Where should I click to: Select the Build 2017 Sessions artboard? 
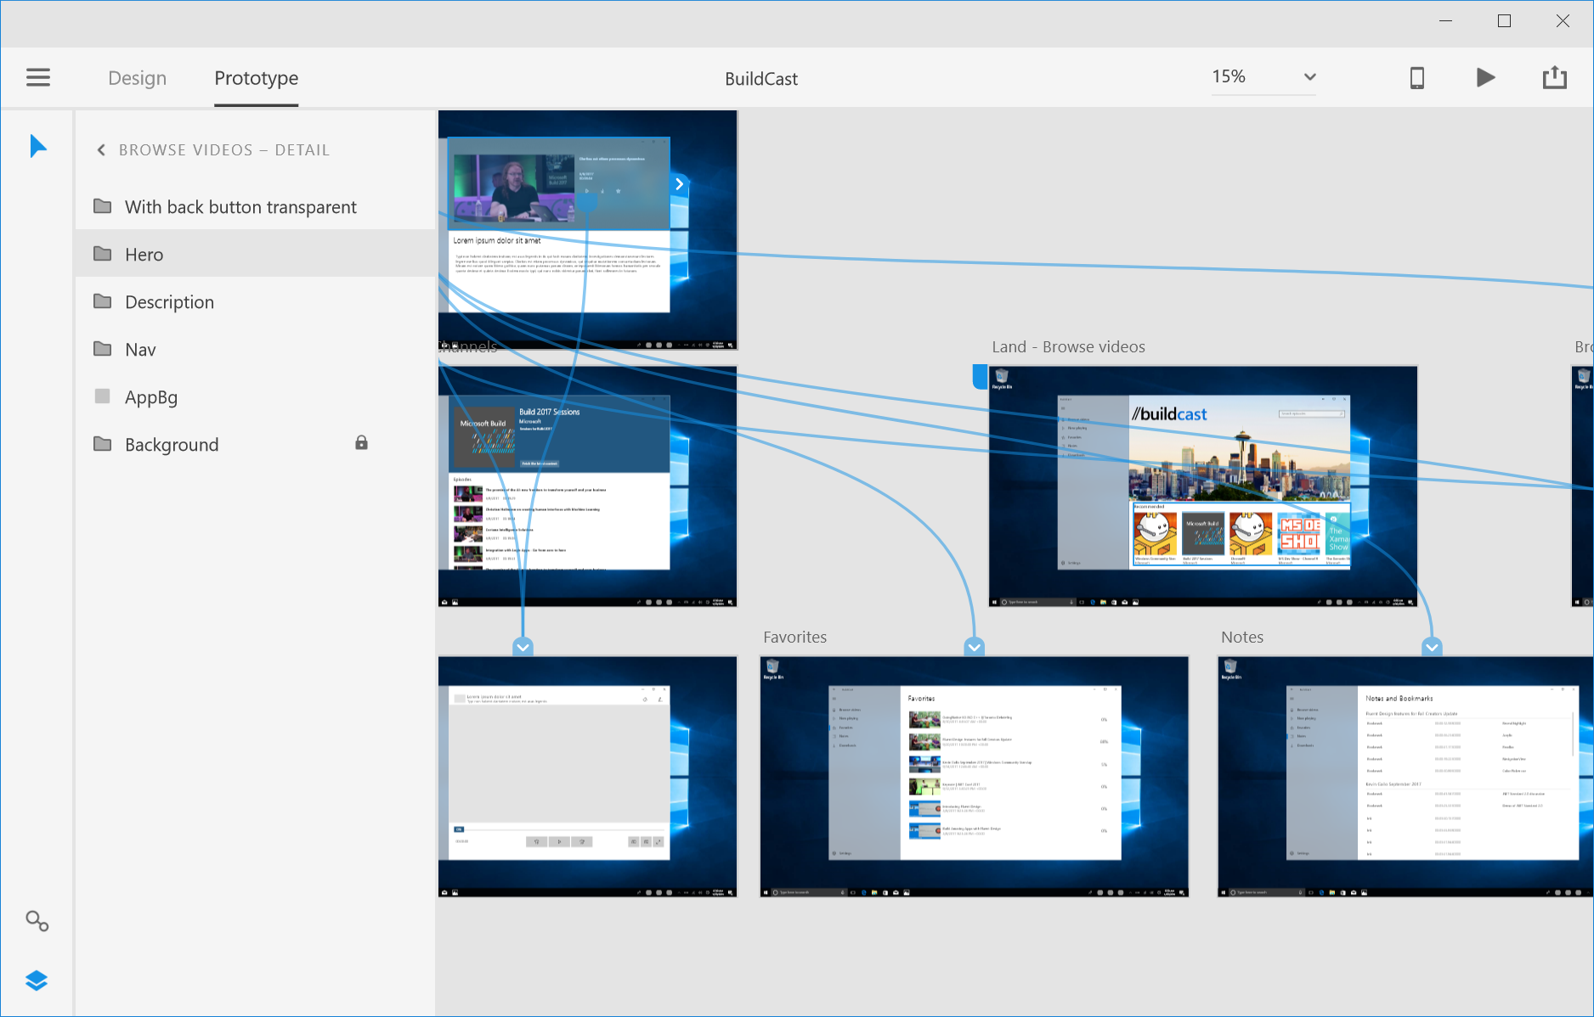tap(587, 486)
